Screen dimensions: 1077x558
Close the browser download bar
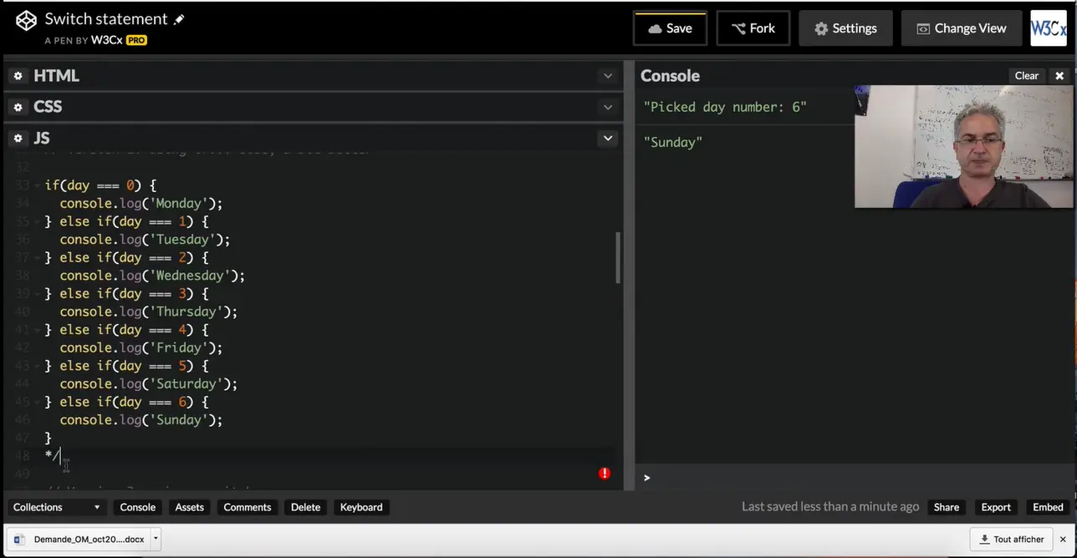click(x=1064, y=540)
